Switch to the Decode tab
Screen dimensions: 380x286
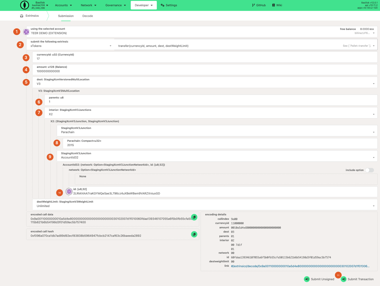click(88, 16)
